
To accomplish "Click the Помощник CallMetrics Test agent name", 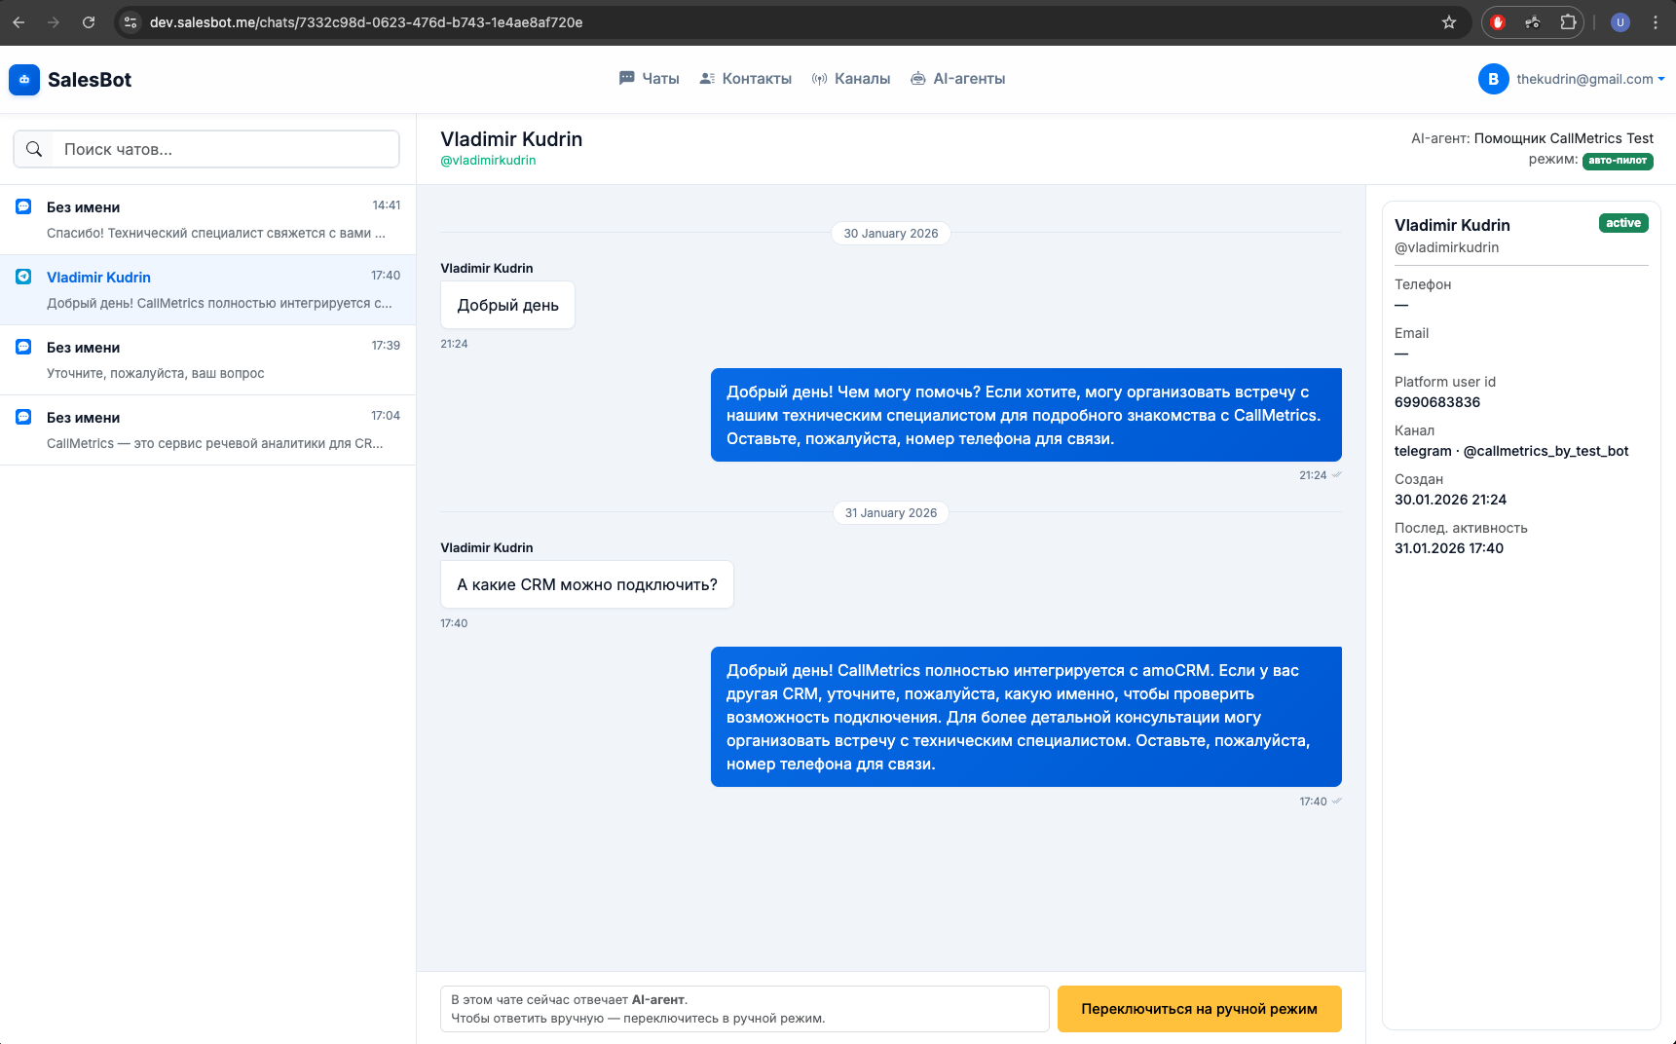I will pos(1563,138).
